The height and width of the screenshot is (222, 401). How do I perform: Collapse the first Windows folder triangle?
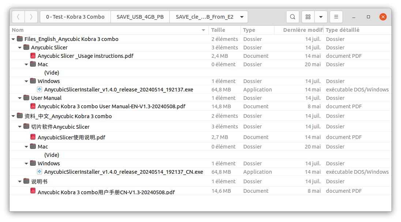point(26,81)
